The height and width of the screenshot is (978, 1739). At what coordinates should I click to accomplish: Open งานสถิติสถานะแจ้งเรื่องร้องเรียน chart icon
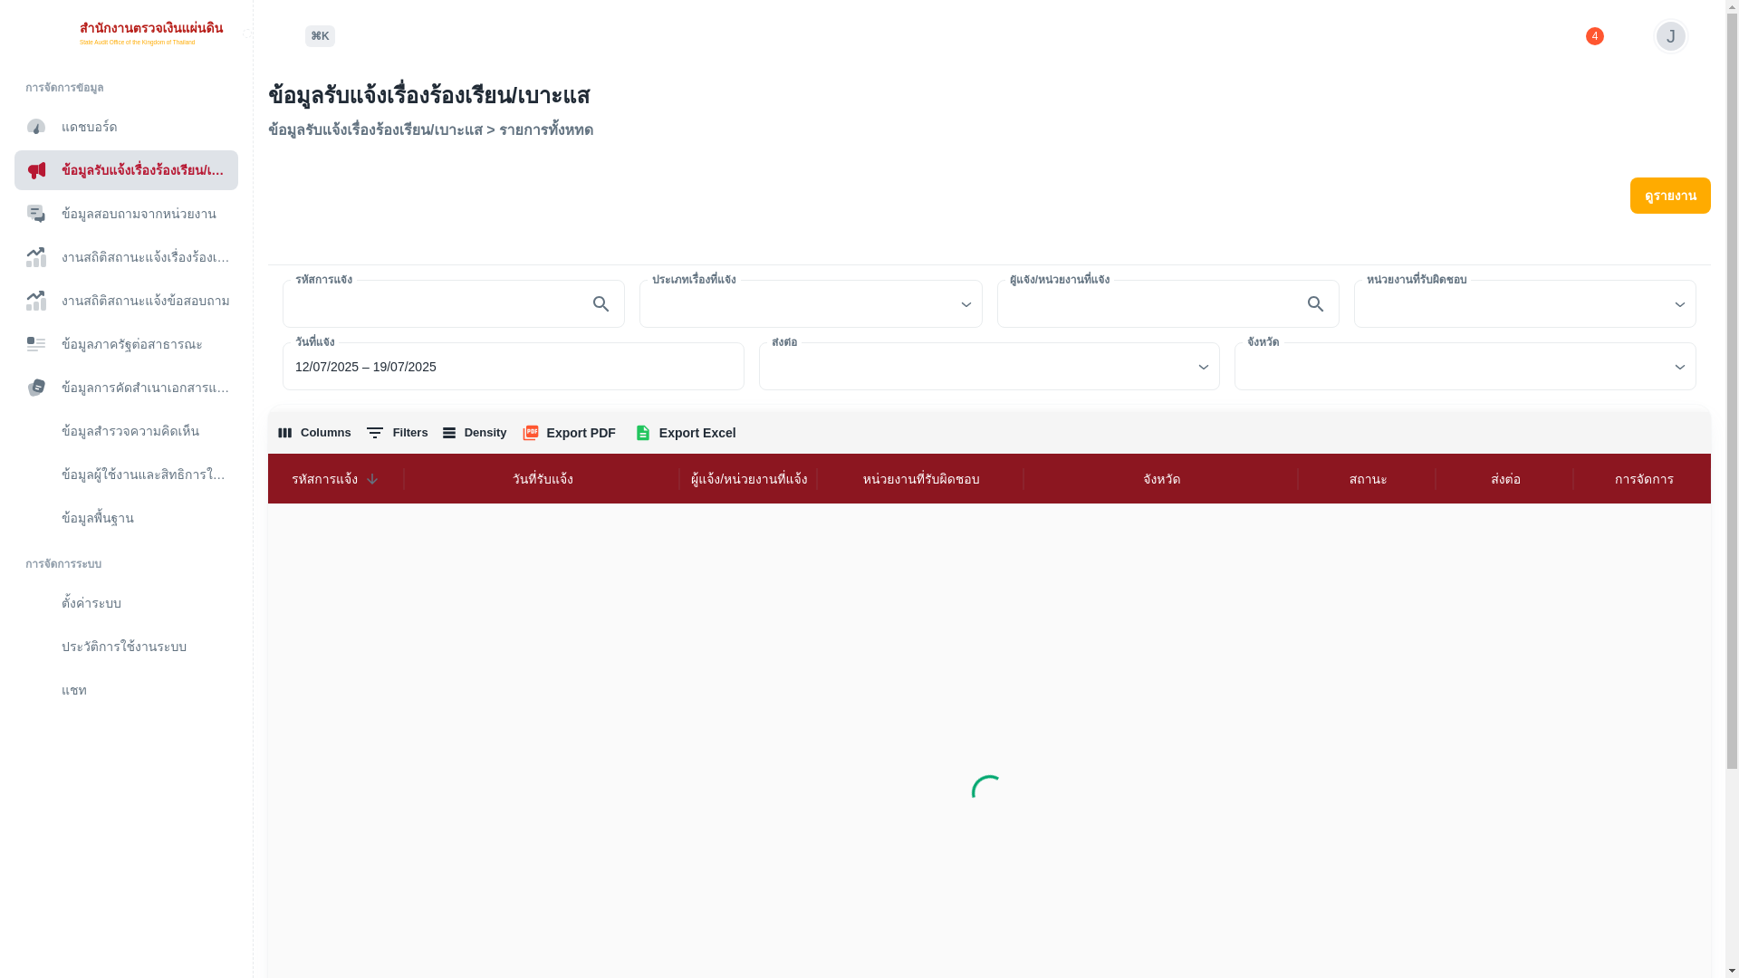(x=36, y=257)
